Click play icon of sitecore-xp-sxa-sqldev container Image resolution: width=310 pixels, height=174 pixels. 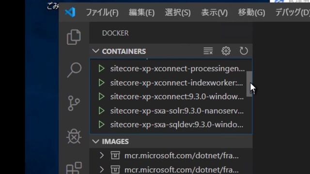(x=101, y=125)
